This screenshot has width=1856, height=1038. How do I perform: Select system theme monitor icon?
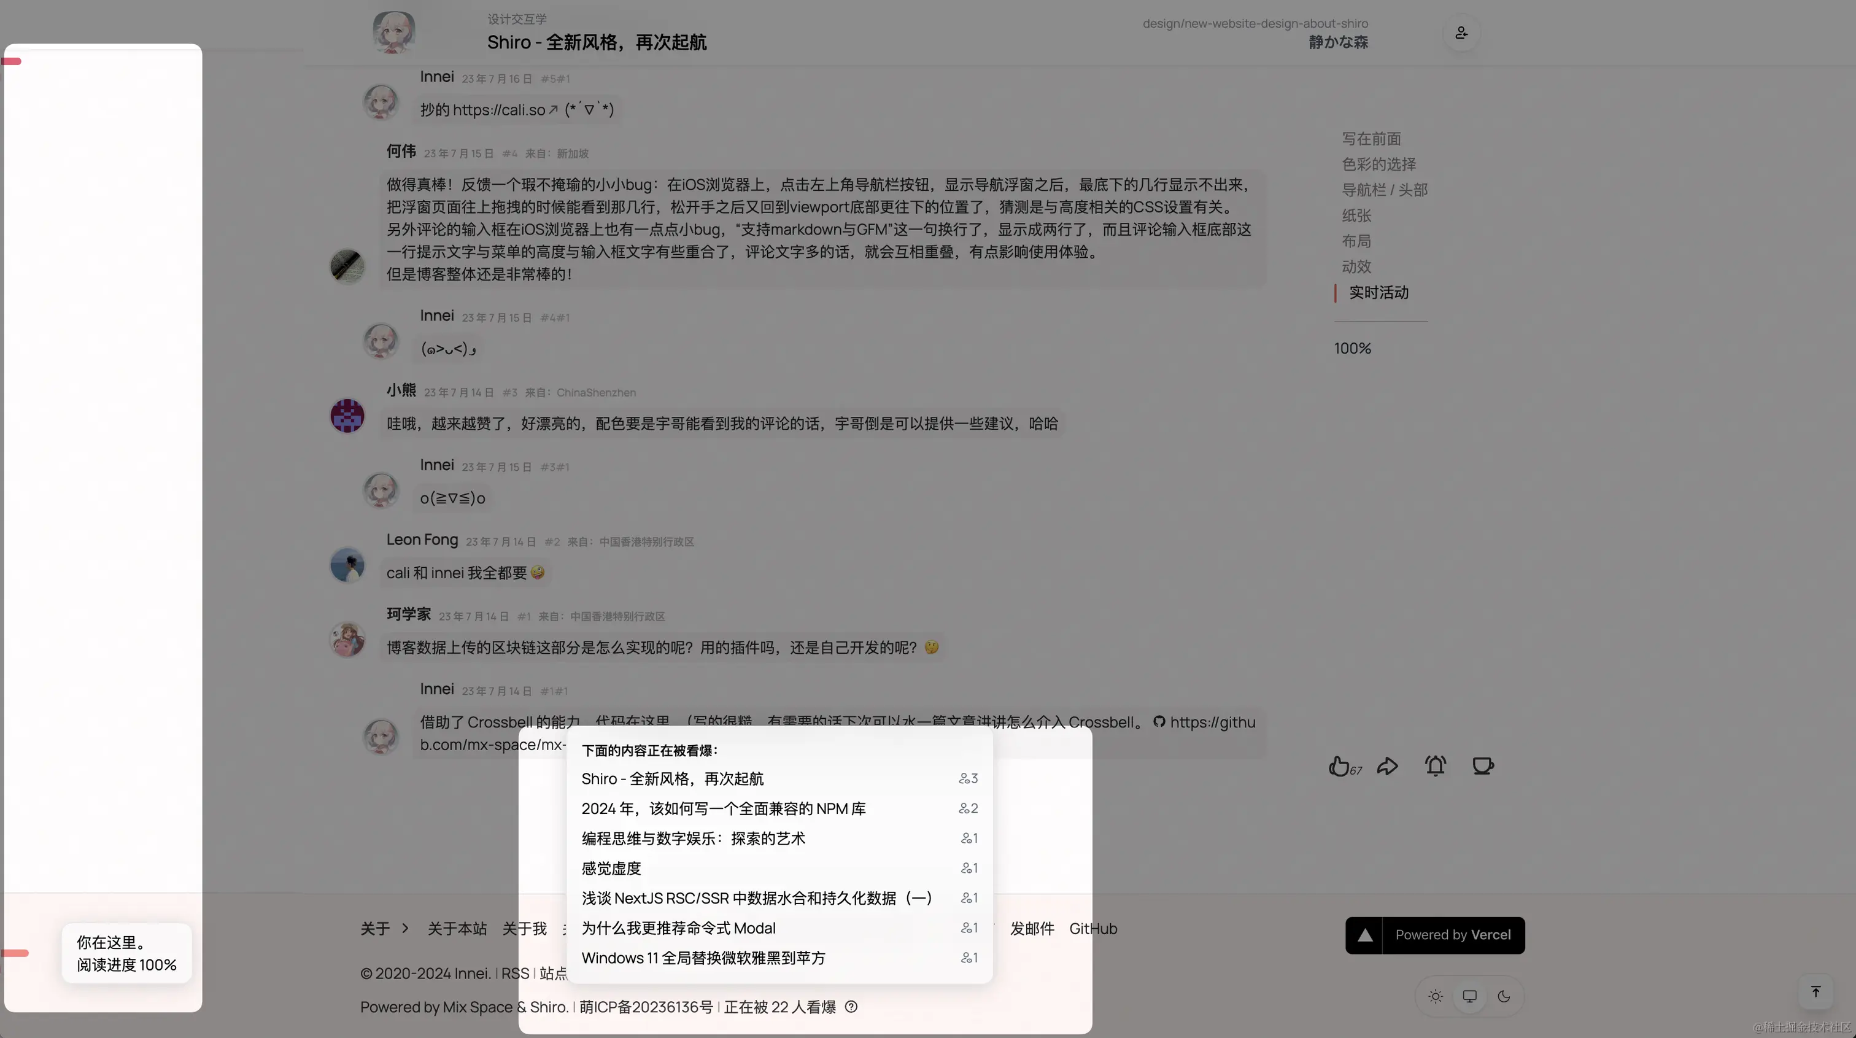pos(1470,996)
